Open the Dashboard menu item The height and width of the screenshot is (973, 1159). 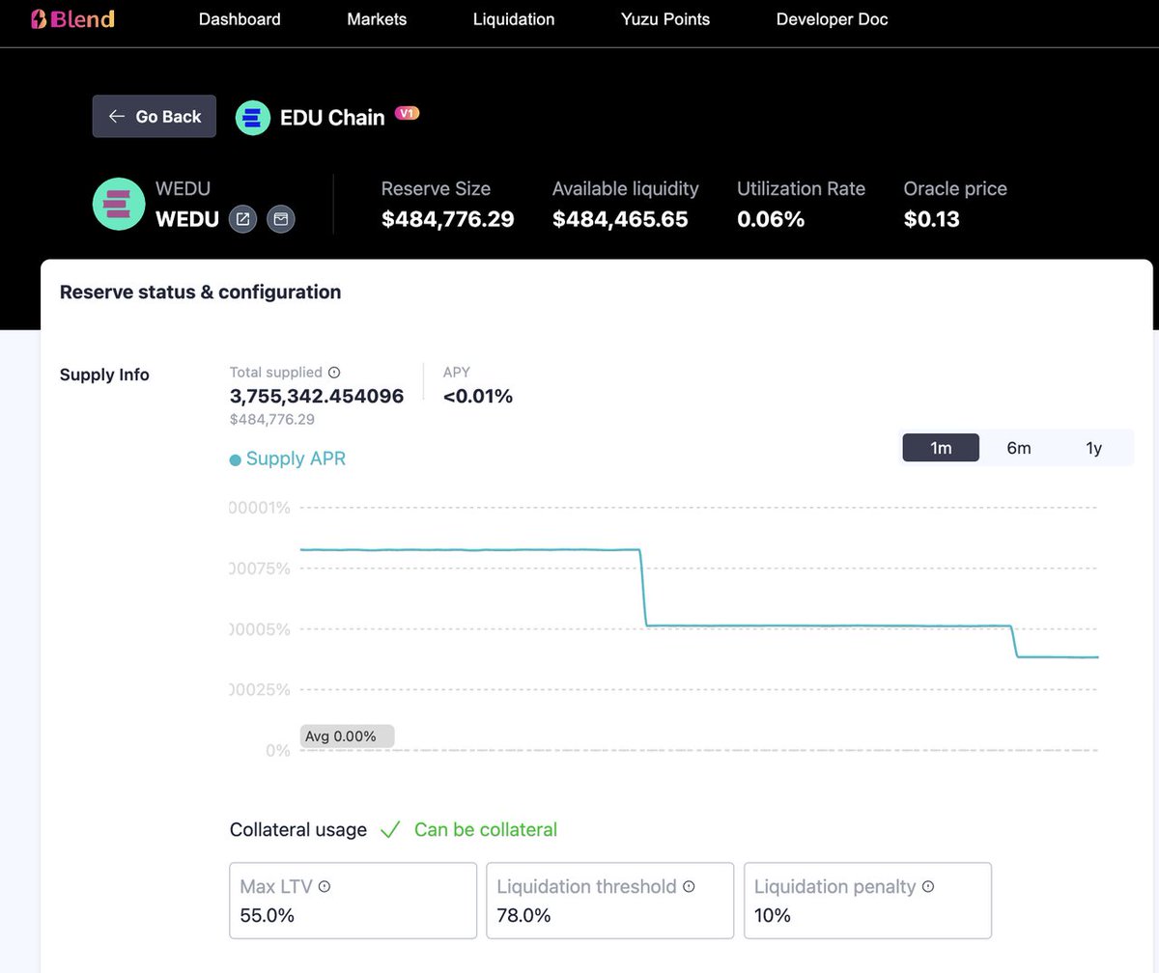(x=240, y=19)
